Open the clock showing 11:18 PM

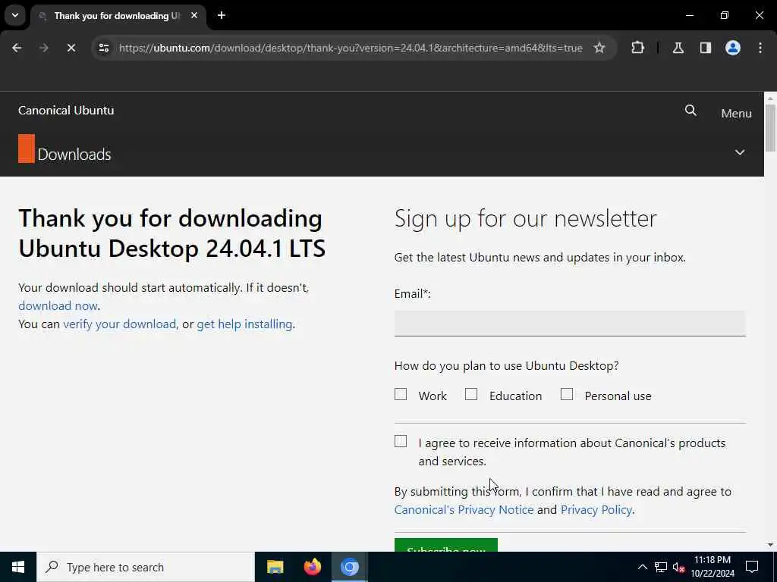point(713,567)
